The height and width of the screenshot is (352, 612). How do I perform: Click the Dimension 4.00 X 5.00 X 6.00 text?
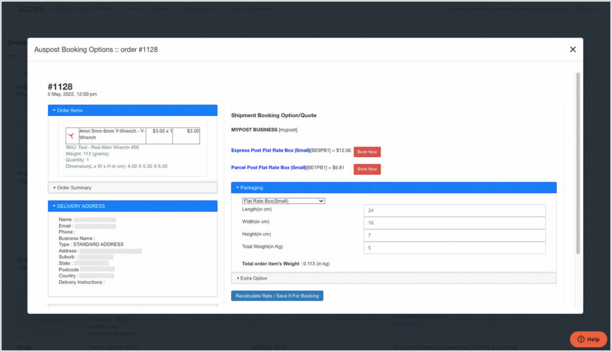pyautogui.click(x=117, y=166)
